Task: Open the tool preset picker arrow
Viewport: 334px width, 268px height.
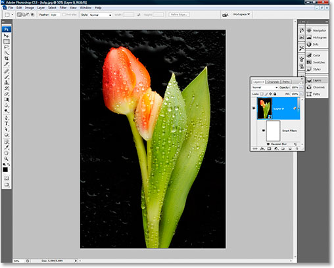Action: click(12, 14)
